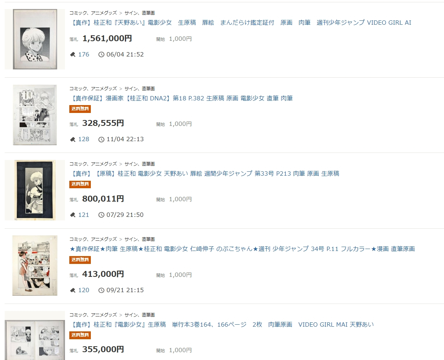This screenshot has height=360, width=444.
Task: View the full-color schoolgirl page thumbnail
Action: (x=35, y=265)
